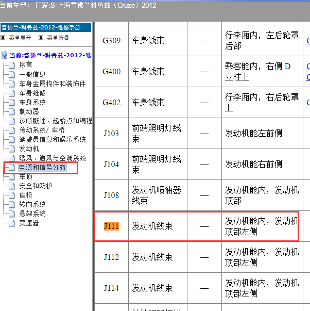310x311 pixels.
Task: Select the 悬架系统 entry
Action: (x=32, y=214)
